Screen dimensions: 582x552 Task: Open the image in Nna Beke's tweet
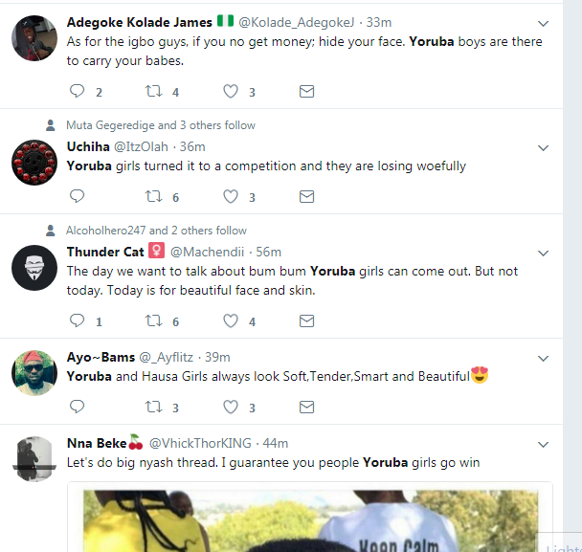pyautogui.click(x=309, y=518)
